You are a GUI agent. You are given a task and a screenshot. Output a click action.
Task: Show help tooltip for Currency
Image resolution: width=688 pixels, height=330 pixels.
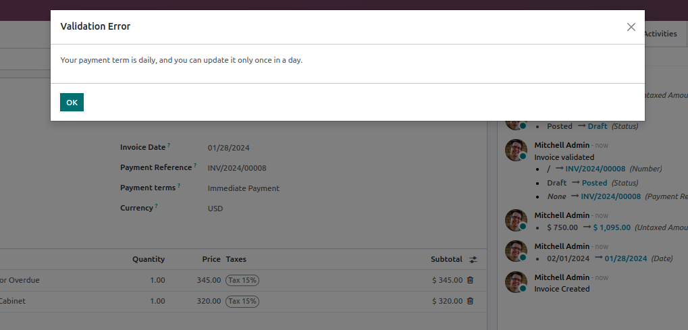[156, 206]
